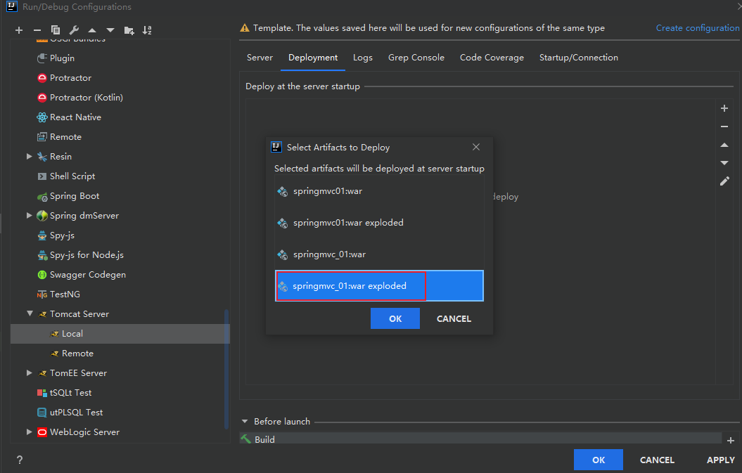This screenshot has height=473, width=742.
Task: Add new configuration with plus icon
Action: (x=19, y=30)
